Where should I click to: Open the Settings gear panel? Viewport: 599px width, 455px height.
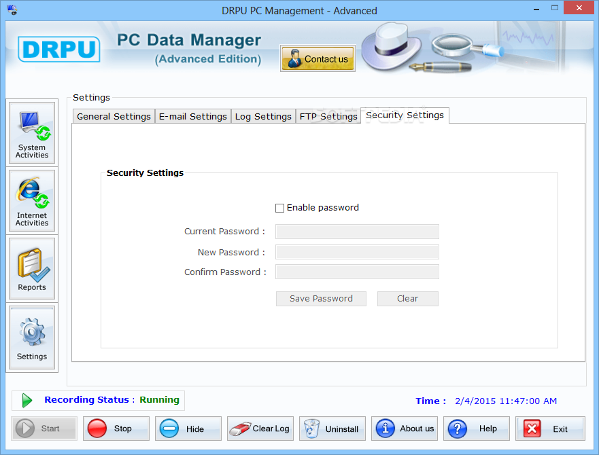(32, 338)
